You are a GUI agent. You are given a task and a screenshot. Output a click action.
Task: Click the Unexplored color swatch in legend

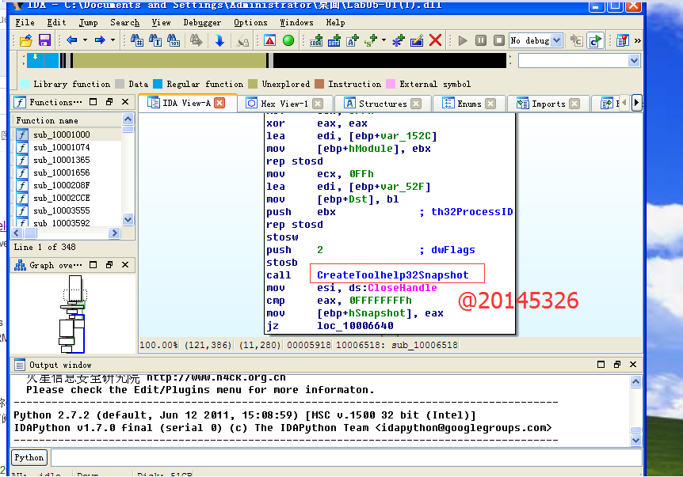[x=253, y=84]
